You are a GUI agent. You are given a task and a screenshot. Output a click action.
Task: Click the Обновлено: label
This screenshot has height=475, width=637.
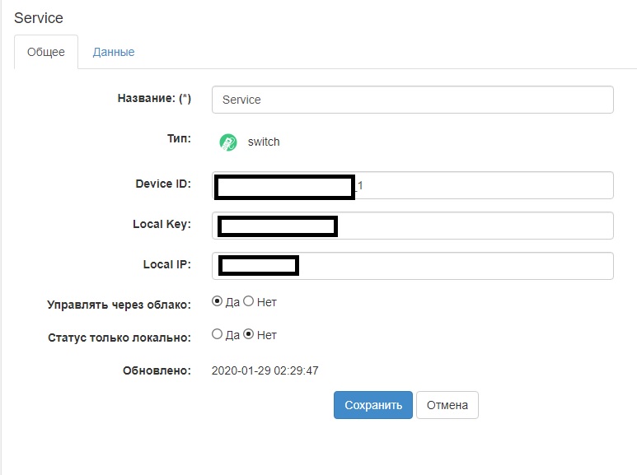pos(157,370)
